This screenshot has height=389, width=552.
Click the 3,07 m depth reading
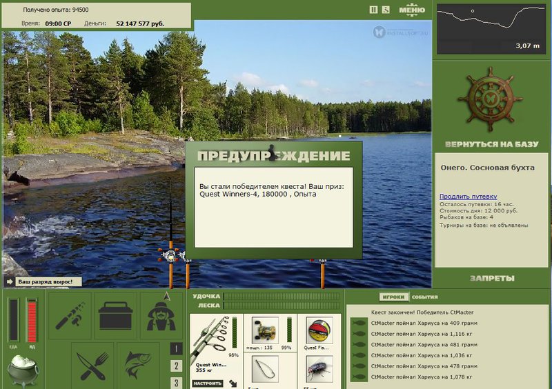[x=528, y=46]
